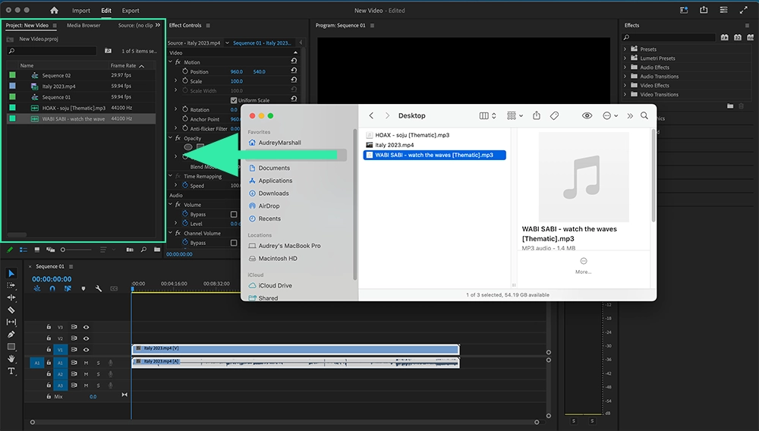Viewport: 759px width, 431px height.
Task: Expand the Audio Transitions folder
Action: click(625, 77)
